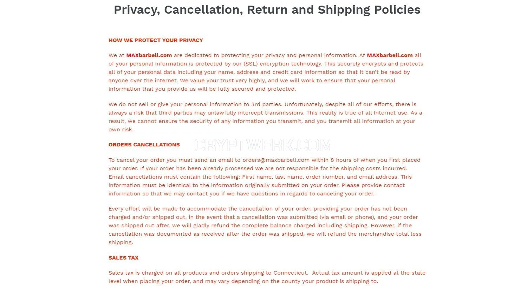Screen dimensions: 527x290
Task: Open the second MAXbarbell.com link after 'At'
Action: tap(390, 55)
